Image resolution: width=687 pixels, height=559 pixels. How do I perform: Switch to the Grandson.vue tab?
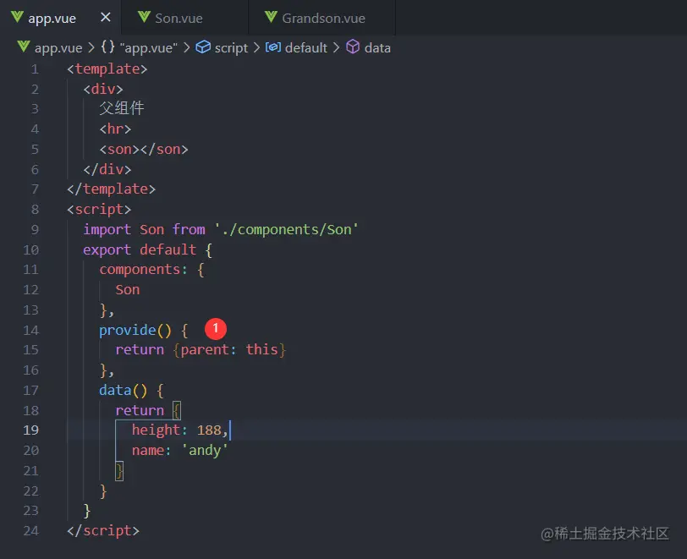[x=323, y=19]
